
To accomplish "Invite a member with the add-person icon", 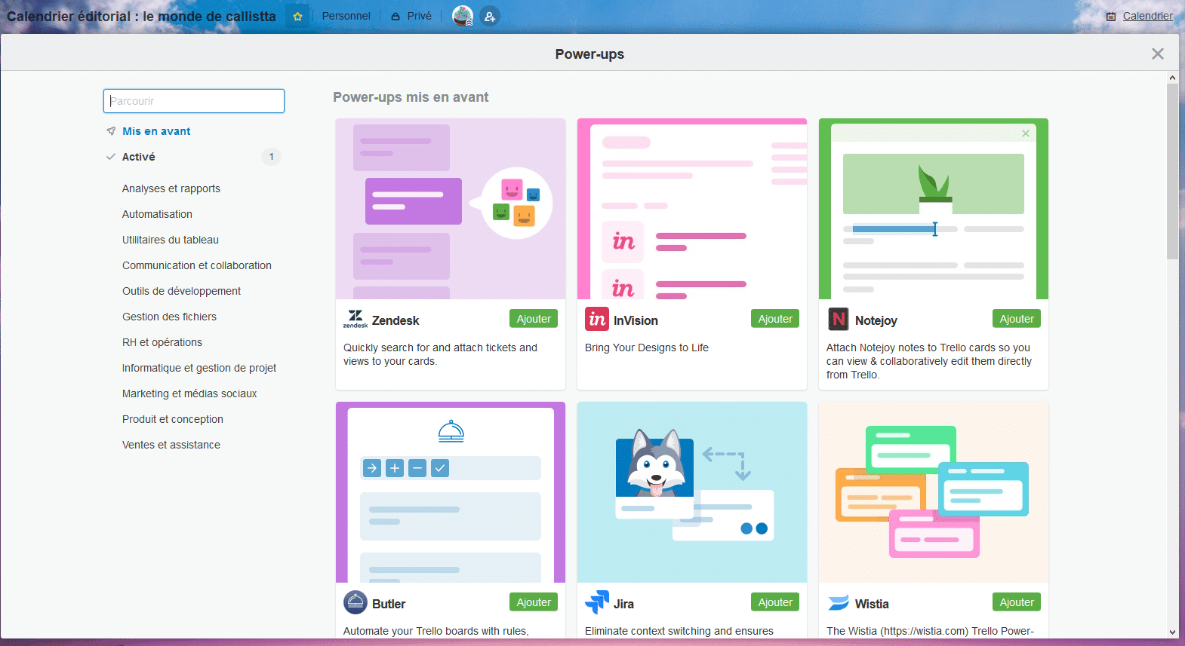I will [490, 16].
